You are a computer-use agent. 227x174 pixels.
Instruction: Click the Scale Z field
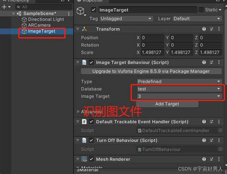tap(211, 52)
